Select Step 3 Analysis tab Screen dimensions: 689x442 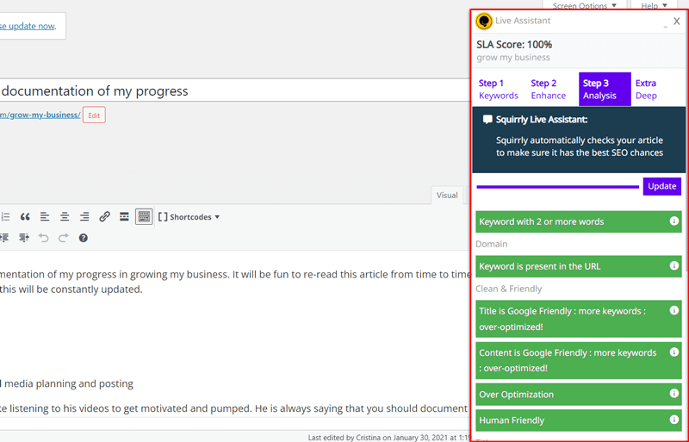click(605, 90)
